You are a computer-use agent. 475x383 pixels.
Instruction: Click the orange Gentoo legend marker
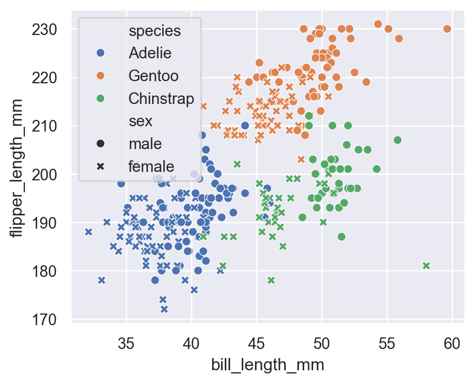click(x=100, y=76)
